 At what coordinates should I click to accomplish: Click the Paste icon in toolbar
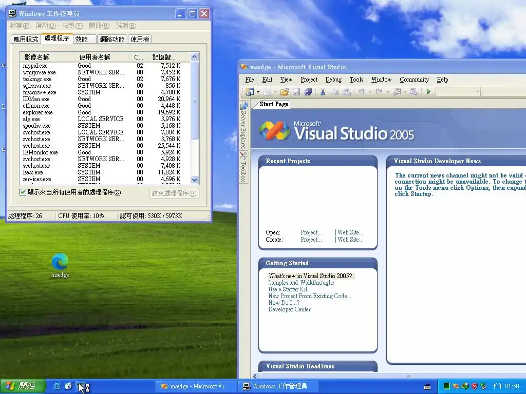[347, 92]
